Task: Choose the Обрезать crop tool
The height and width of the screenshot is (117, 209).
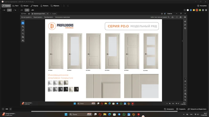Action: [x=55, y=6]
